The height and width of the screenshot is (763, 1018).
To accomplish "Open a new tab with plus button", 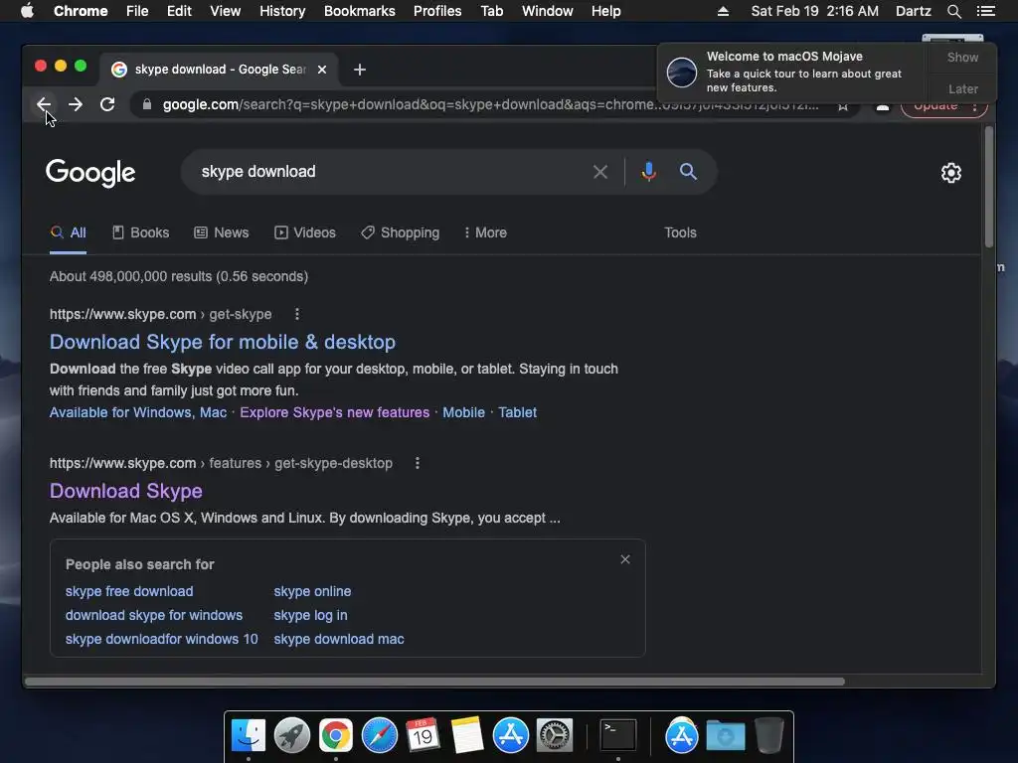I will [360, 70].
